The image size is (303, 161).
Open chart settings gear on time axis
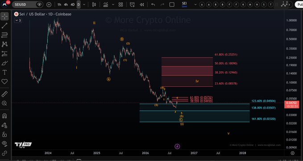[293, 153]
